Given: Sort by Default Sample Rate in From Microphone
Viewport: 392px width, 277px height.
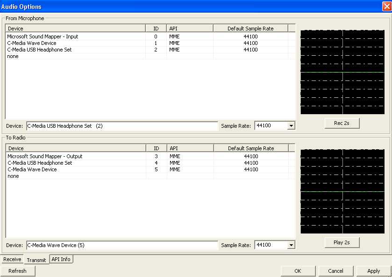Looking at the screenshot, I should tap(250, 29).
